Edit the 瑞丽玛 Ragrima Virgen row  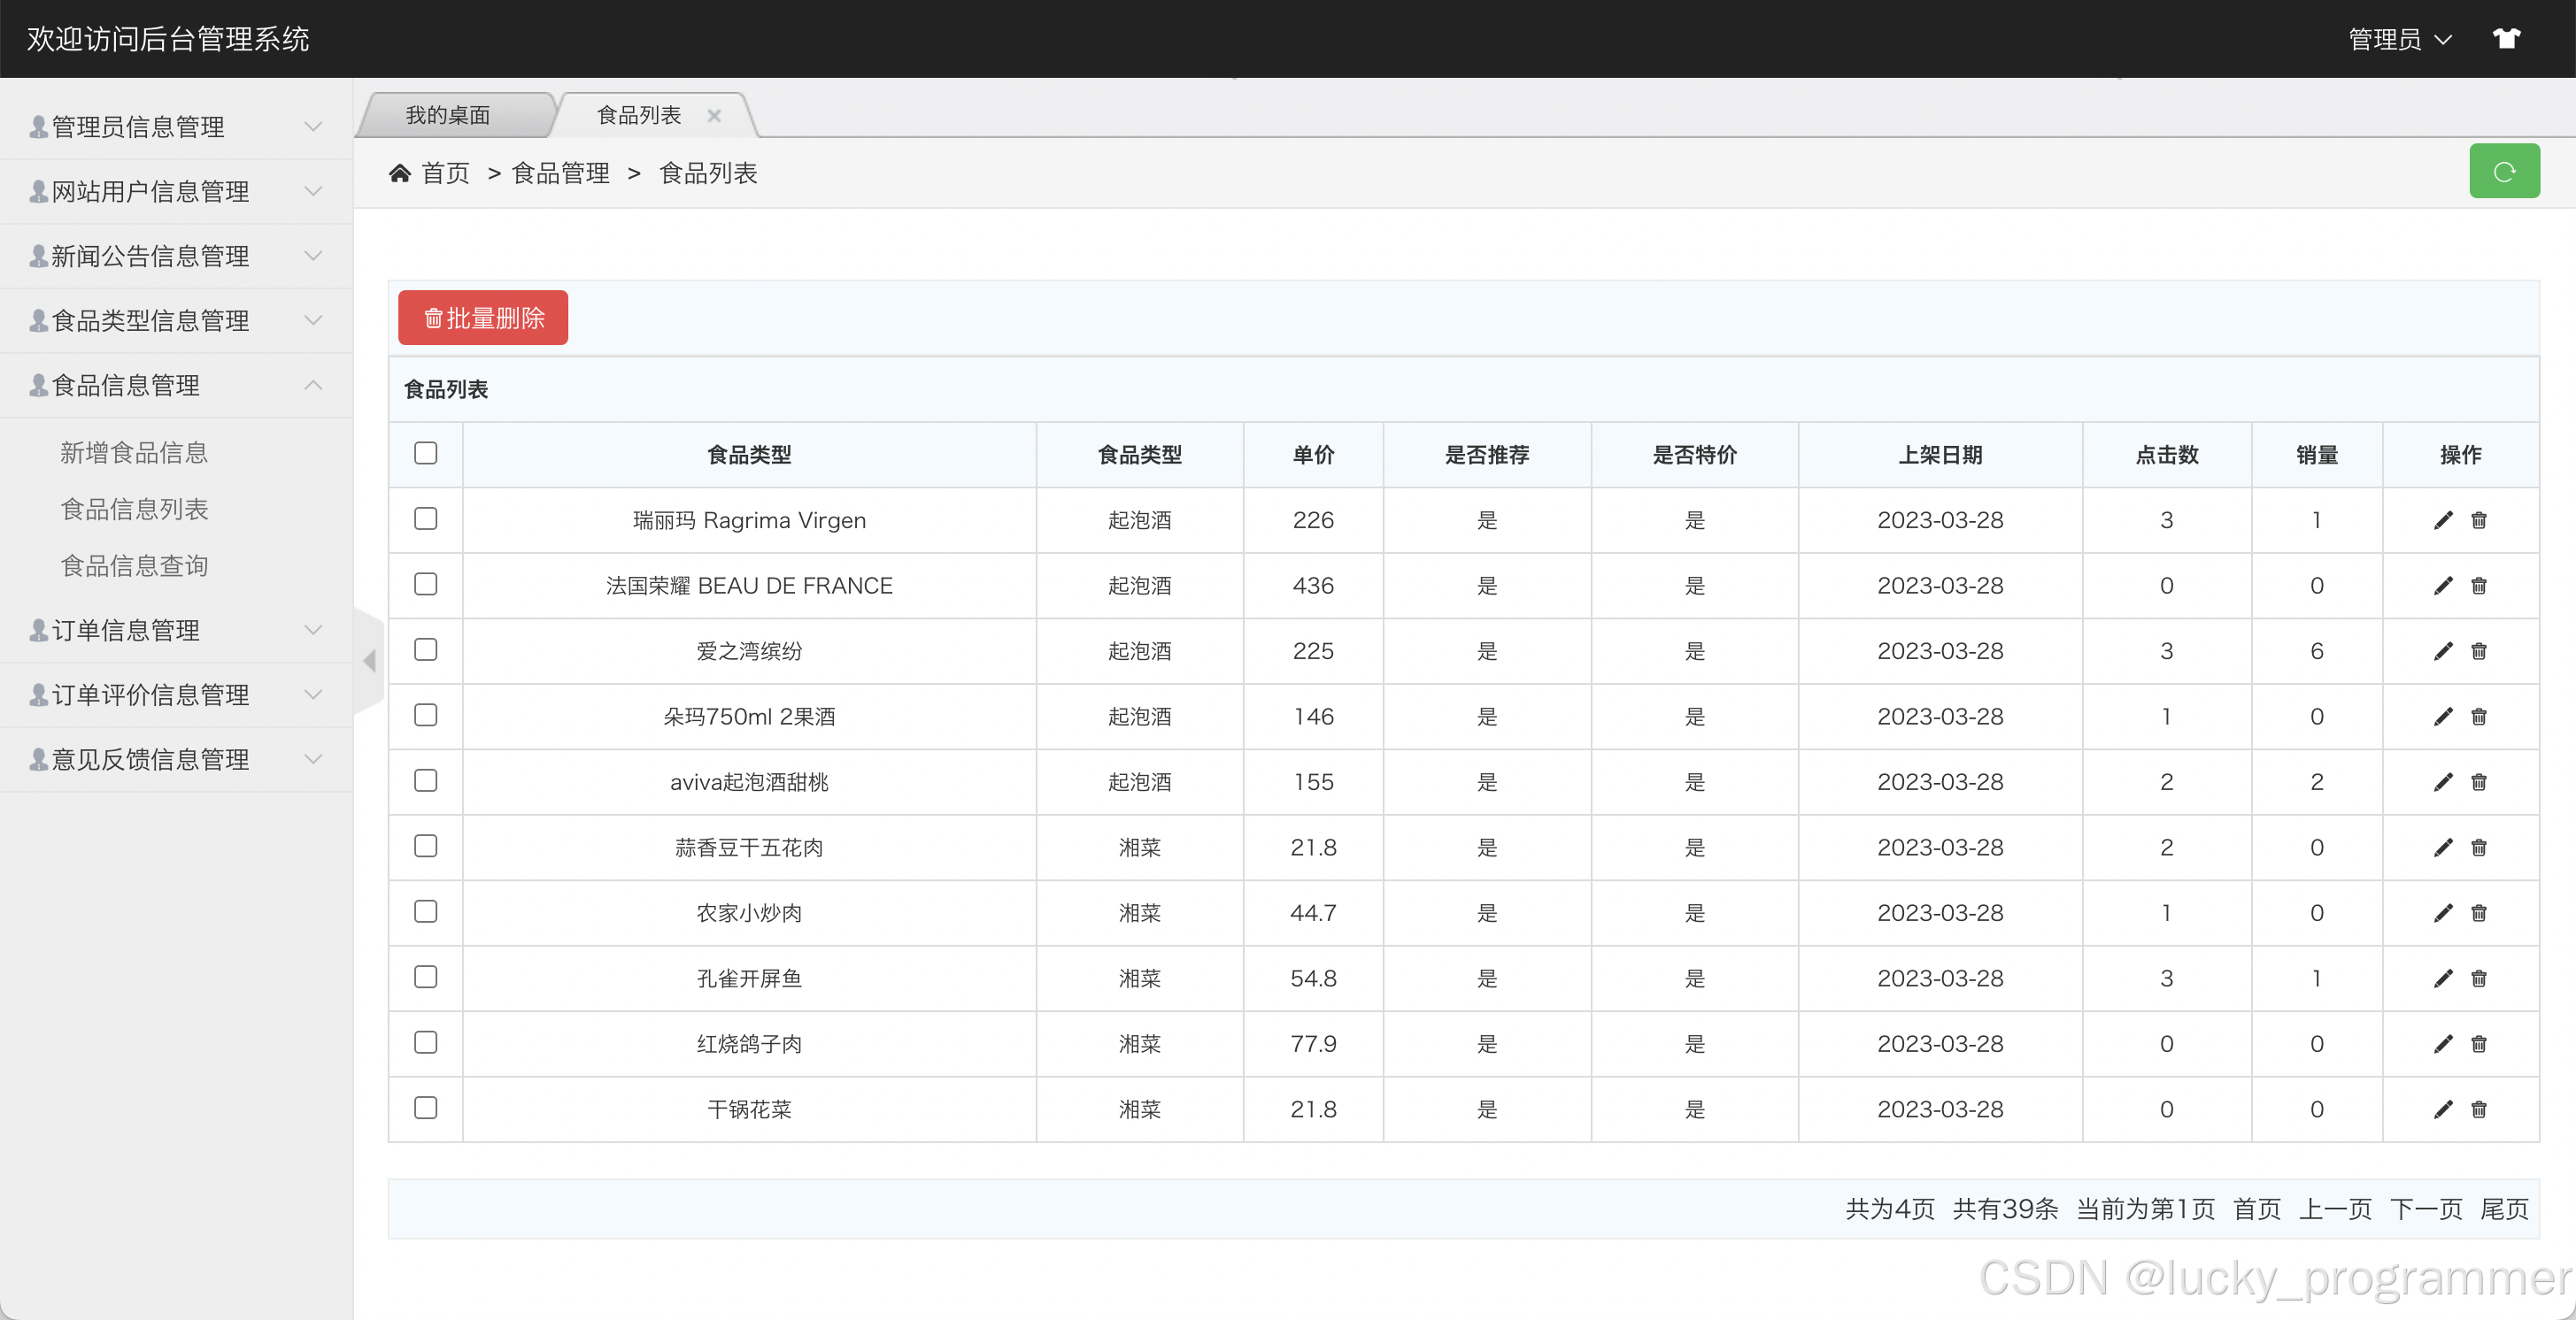(x=2442, y=519)
